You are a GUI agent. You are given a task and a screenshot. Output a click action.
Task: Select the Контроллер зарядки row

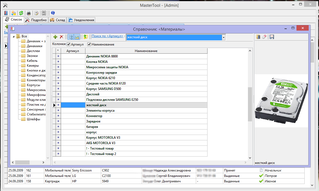(x=130, y=73)
